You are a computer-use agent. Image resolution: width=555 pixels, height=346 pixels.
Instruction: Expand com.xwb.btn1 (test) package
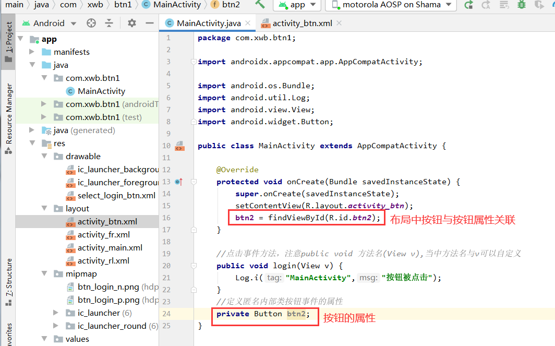click(x=43, y=117)
